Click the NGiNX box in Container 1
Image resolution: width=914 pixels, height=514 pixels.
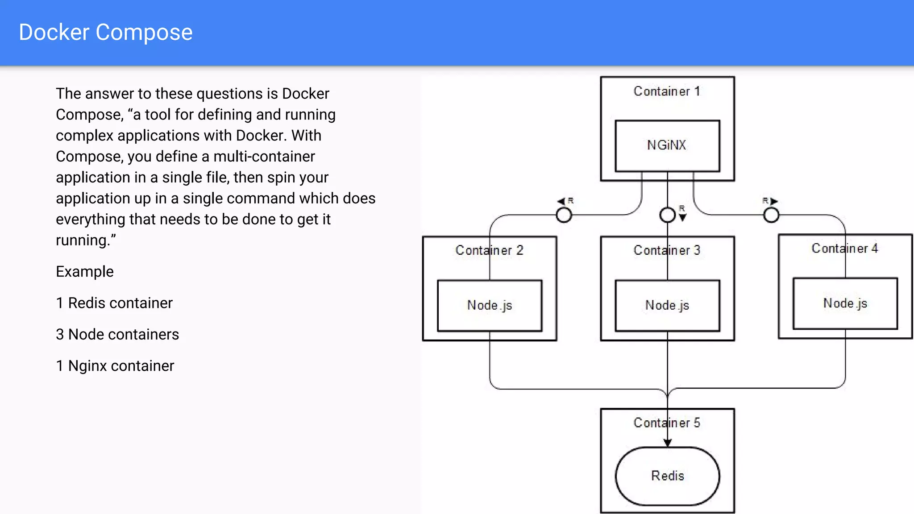point(667,145)
